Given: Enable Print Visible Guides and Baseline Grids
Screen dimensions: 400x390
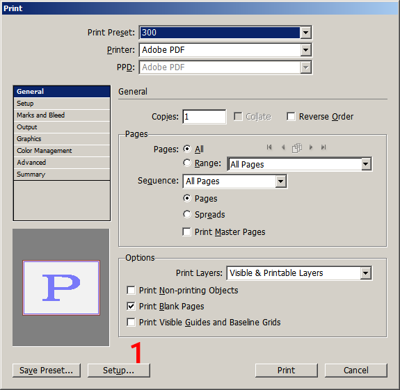Looking at the screenshot, I should [x=131, y=322].
